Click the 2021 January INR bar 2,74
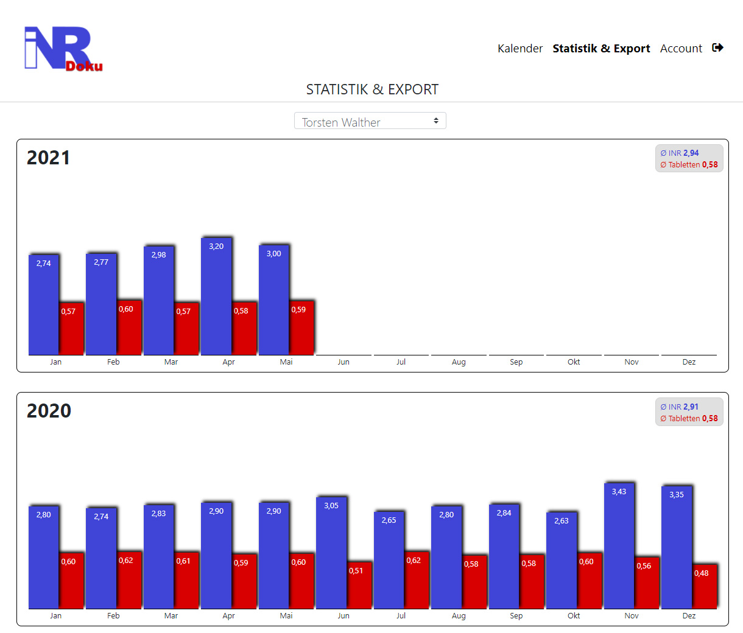Image resolution: width=743 pixels, height=633 pixels. point(44,304)
